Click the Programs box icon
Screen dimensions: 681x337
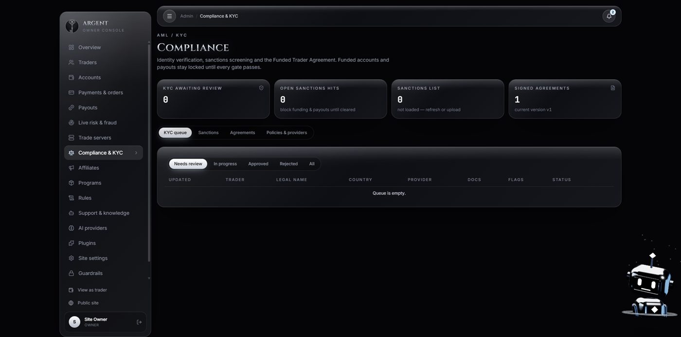(71, 183)
